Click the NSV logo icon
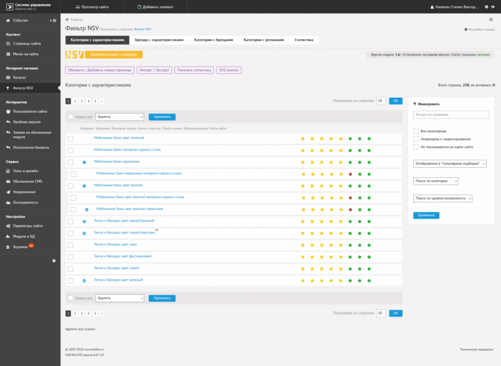Image resolution: width=501 pixels, height=366 pixels. coord(74,55)
